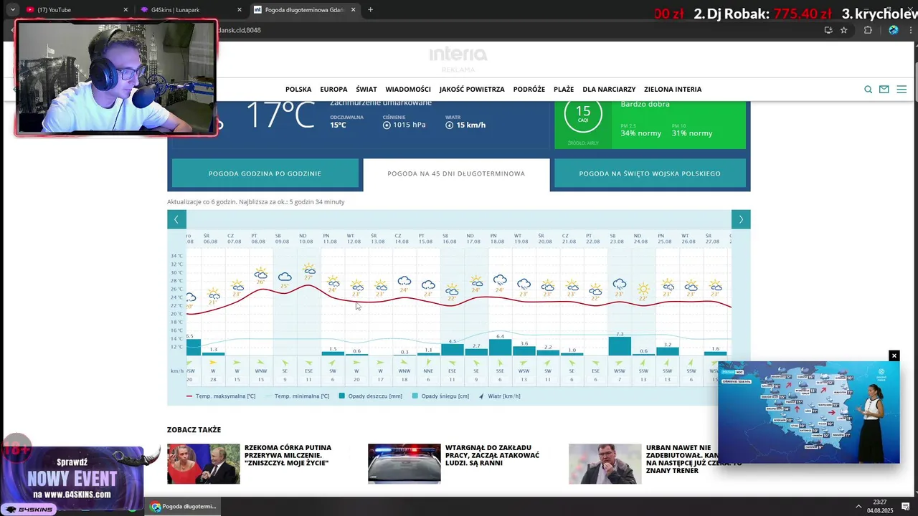Screen dimensions: 918x516
Task: Open the ŚWIAT menu item
Action: 366,90
